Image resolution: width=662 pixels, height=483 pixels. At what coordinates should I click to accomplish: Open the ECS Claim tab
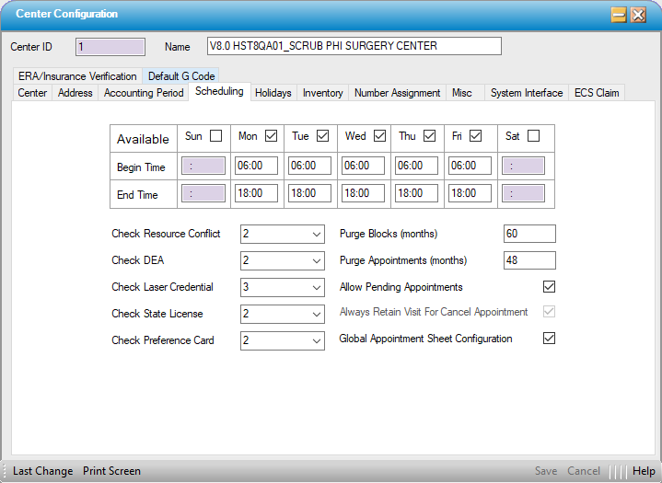coord(597,93)
